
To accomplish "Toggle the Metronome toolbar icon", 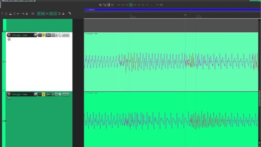I will click(x=27, y=13).
